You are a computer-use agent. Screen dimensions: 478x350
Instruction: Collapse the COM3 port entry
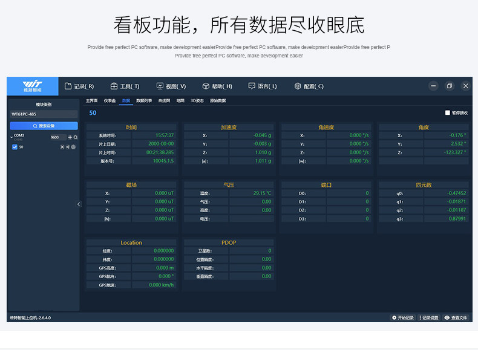pos(11,137)
